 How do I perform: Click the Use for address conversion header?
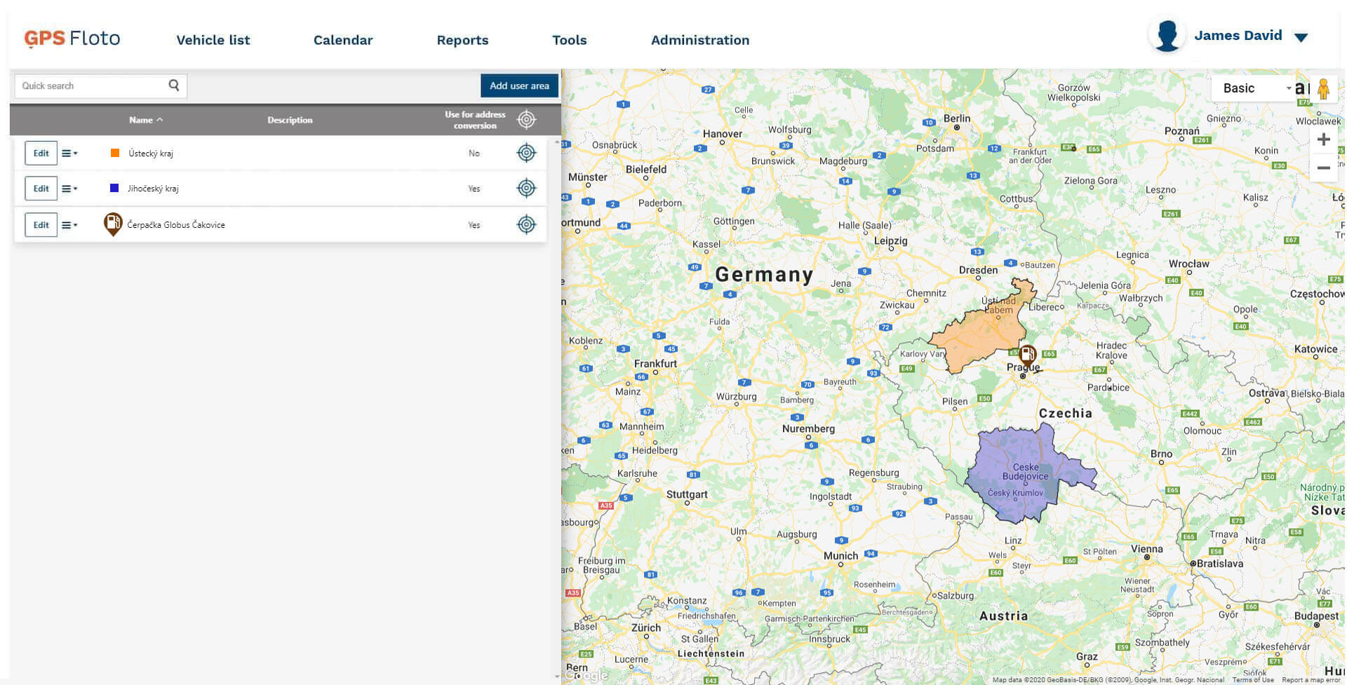(x=475, y=120)
